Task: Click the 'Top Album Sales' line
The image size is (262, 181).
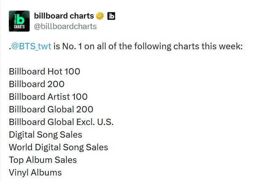Action: (43, 160)
